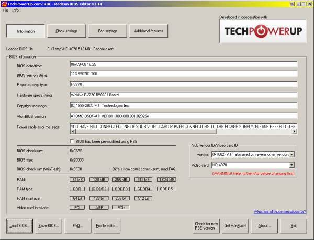The height and width of the screenshot is (240, 314).
Task: Click the power cable message left scroll arrow
Action: [x=73, y=131]
